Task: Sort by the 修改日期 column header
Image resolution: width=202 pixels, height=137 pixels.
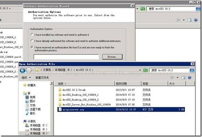Action: pyautogui.click(x=128, y=84)
